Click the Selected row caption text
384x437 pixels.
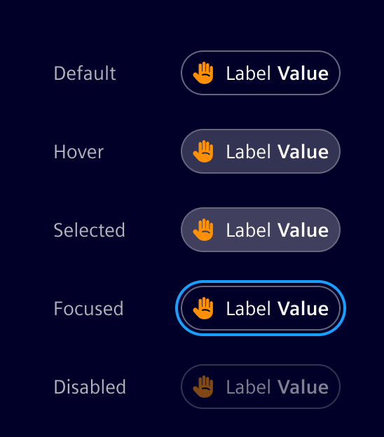pos(89,230)
